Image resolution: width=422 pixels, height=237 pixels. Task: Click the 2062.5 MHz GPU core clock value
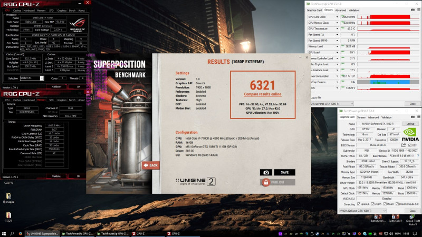[349, 17]
